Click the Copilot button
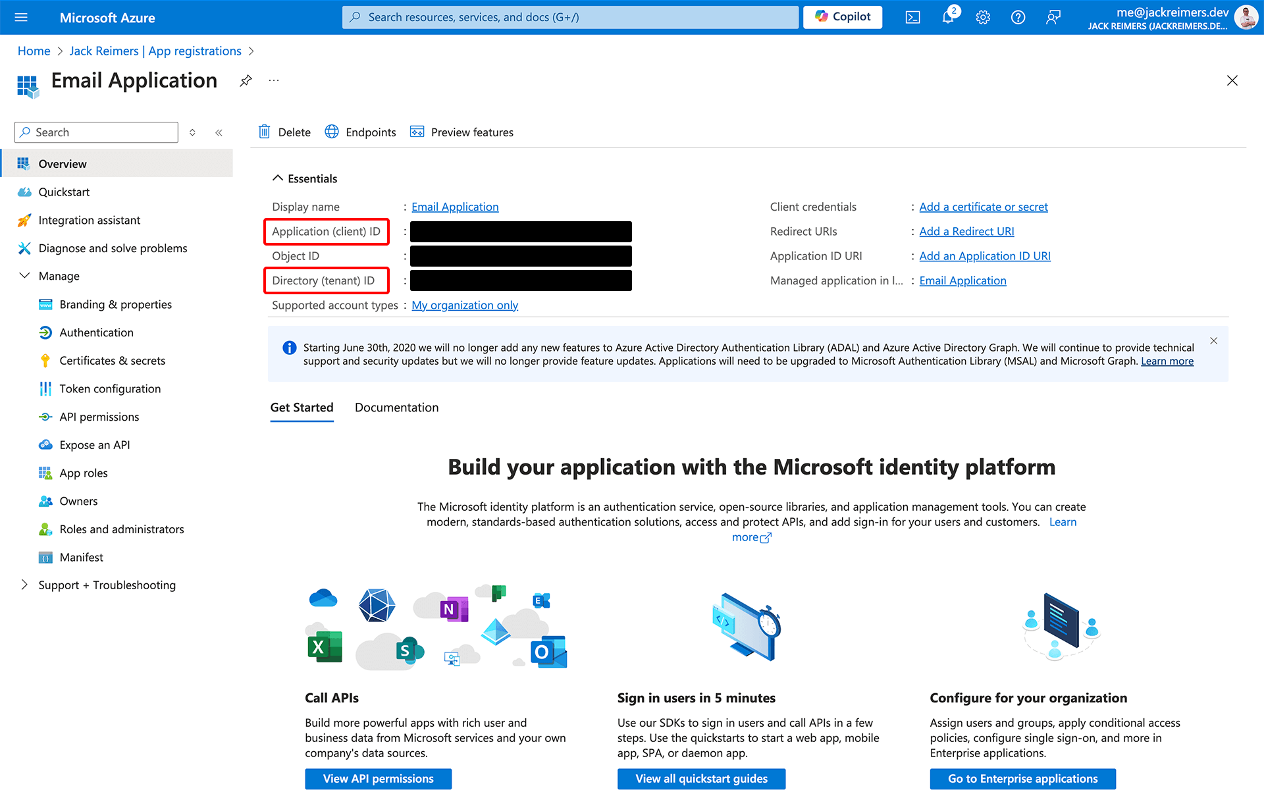The height and width of the screenshot is (790, 1264). (x=843, y=17)
